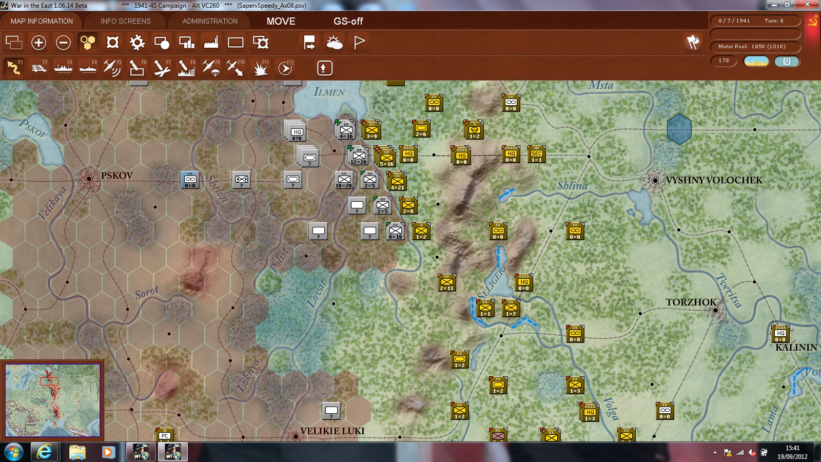This screenshot has height=462, width=821.
Task: Select the Soviet 5=16 unit stack
Action: pyautogui.click(x=385, y=157)
